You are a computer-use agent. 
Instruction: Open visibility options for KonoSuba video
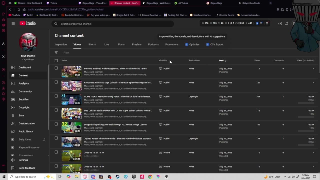coord(164,82)
